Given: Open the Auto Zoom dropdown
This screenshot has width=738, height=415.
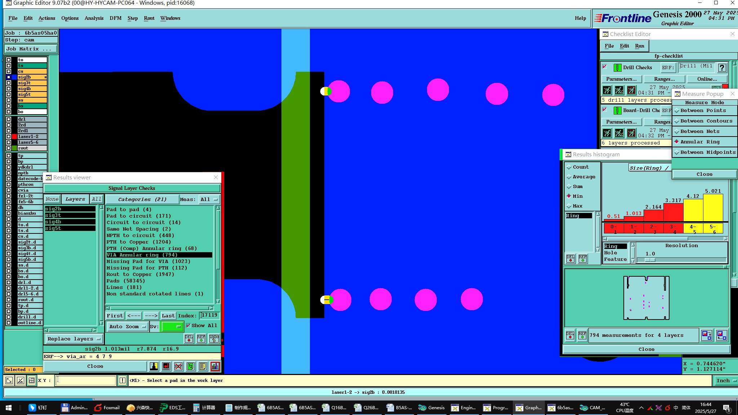Looking at the screenshot, I should click(127, 326).
